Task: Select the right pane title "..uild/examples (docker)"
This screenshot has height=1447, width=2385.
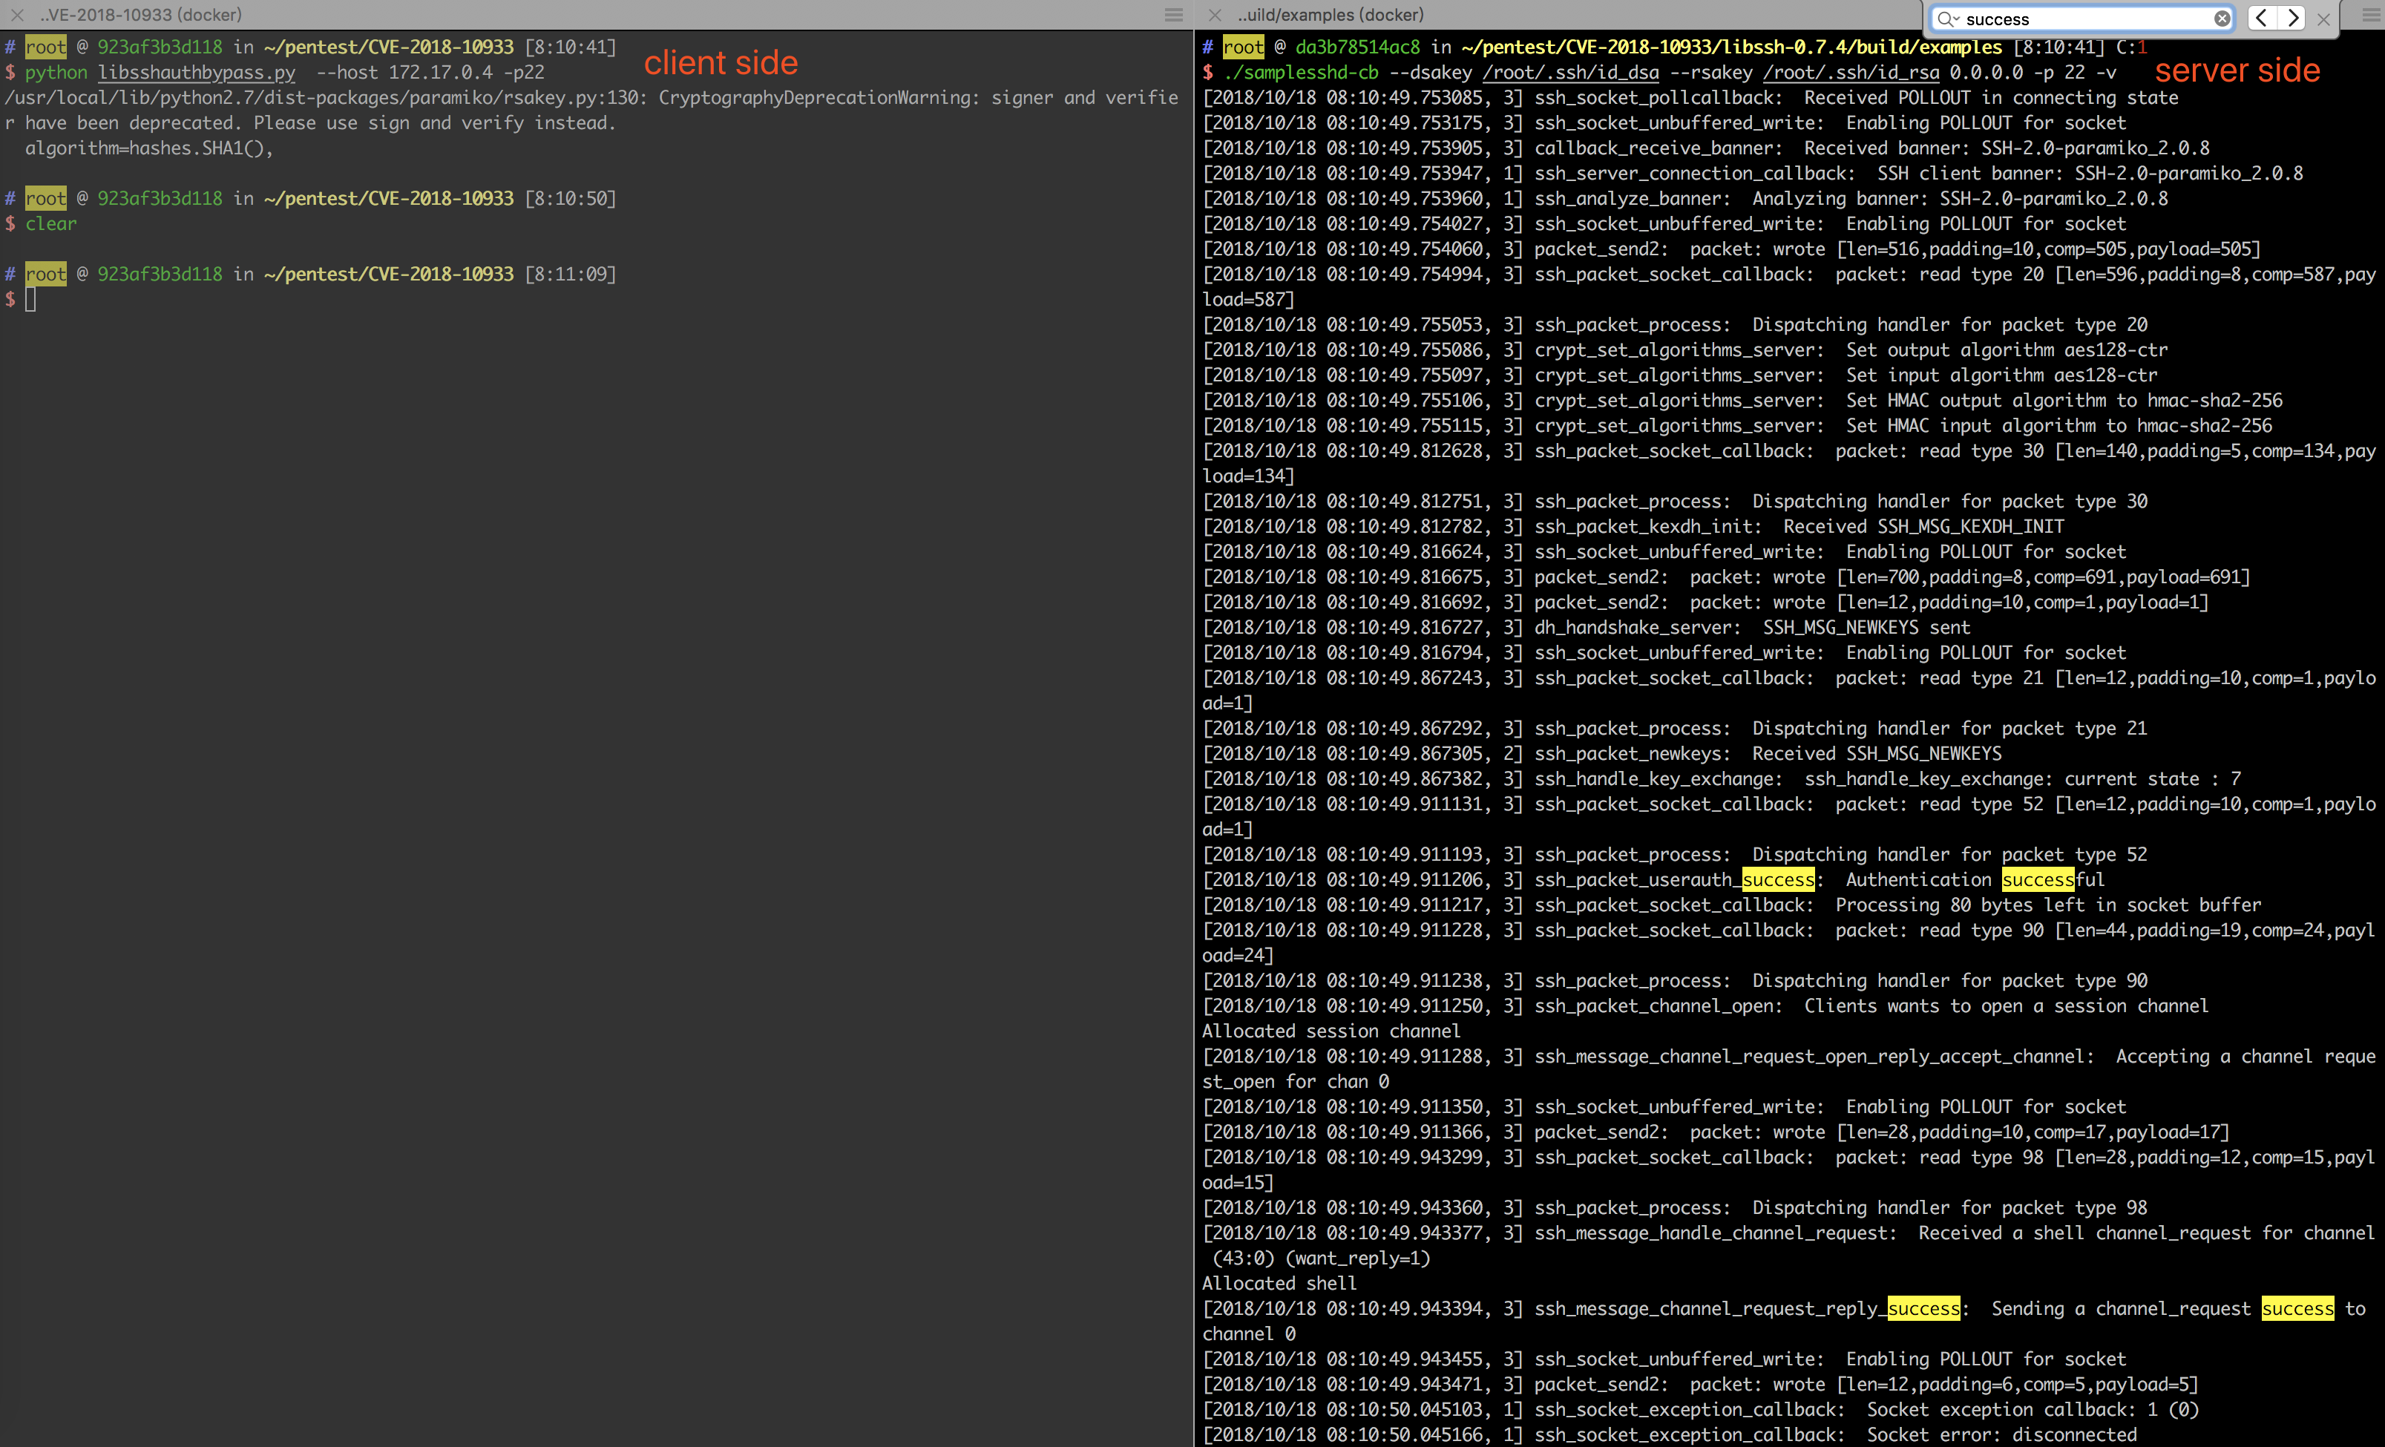Action: [1331, 15]
